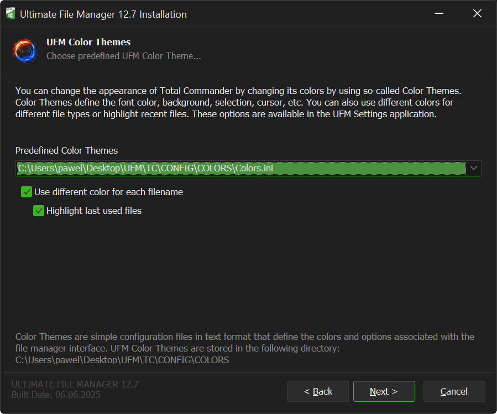Untick the green 'Use different color' checkbox
497x414 pixels.
[26, 192]
